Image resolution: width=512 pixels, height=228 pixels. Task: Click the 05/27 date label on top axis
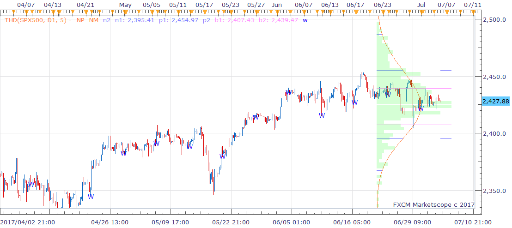[256, 5]
